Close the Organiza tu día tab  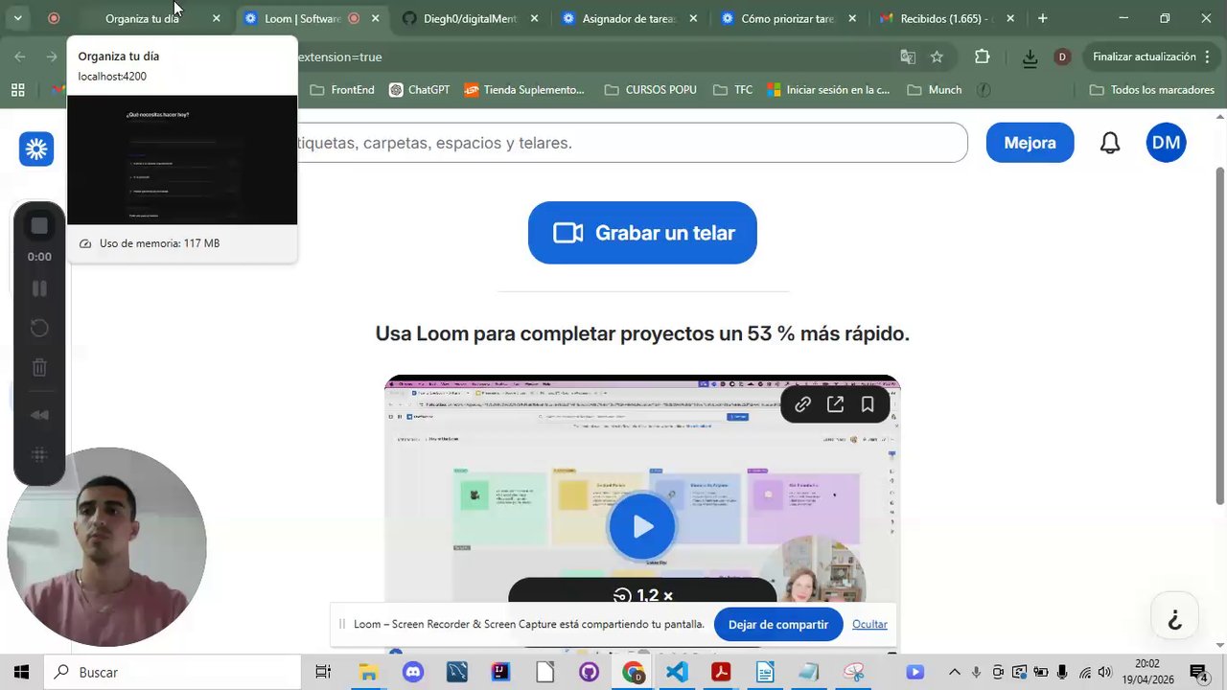tap(216, 18)
